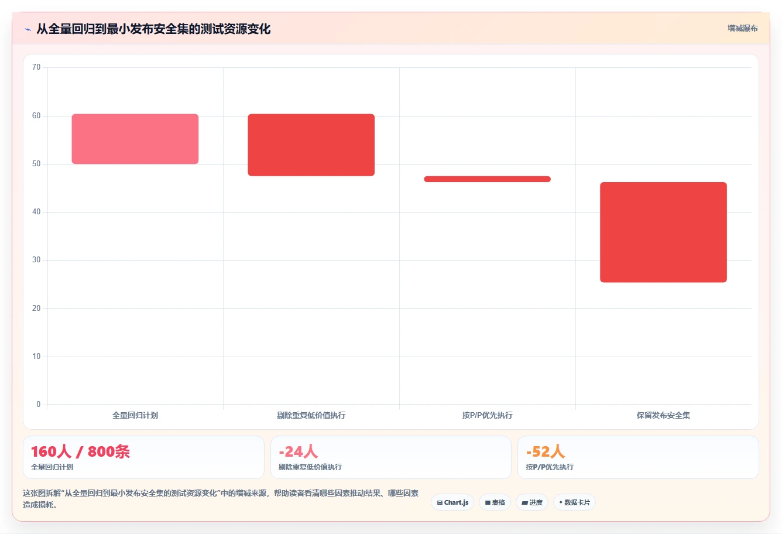Click the y-axis tick label 40
Viewport: 782px width, 534px height.
[x=36, y=212]
